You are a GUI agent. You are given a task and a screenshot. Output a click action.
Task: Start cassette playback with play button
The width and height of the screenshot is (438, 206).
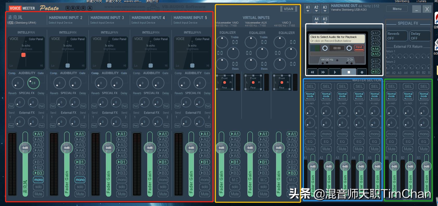pyautogui.click(x=335, y=72)
